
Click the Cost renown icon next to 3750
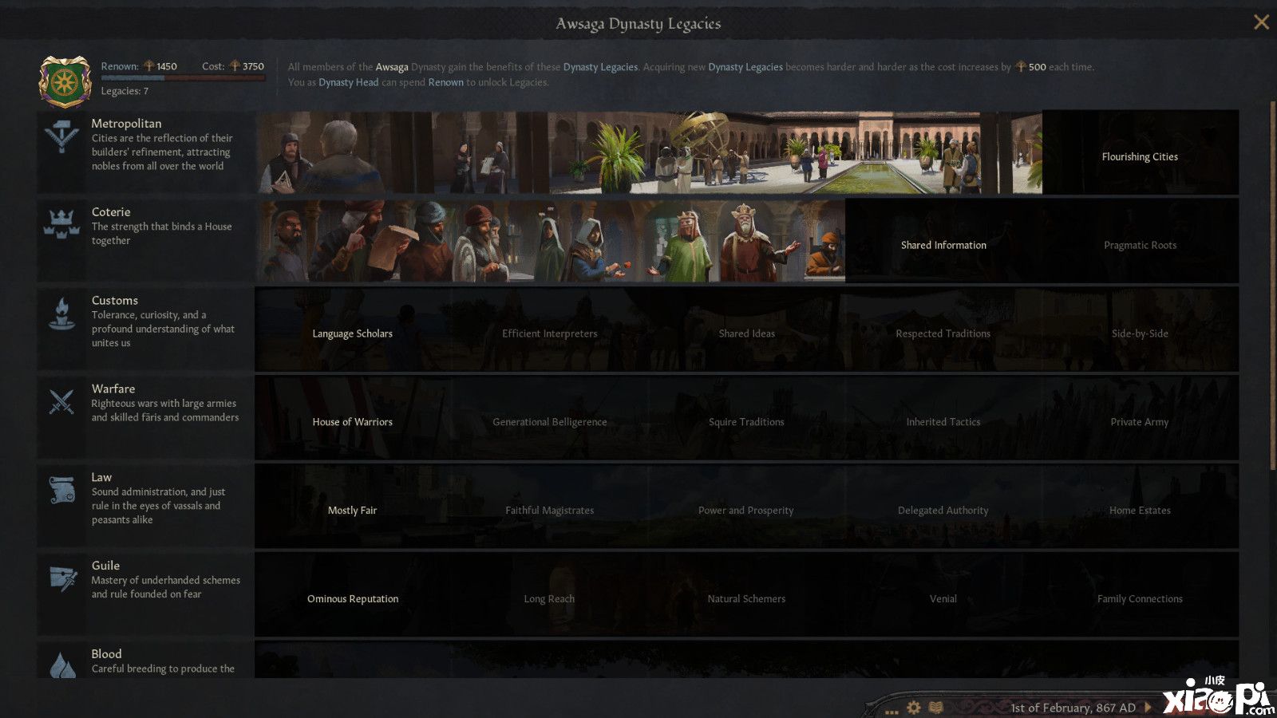[235, 65]
